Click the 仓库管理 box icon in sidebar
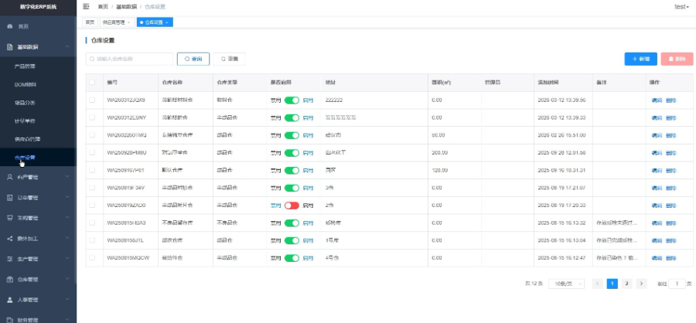 [x=10, y=279]
